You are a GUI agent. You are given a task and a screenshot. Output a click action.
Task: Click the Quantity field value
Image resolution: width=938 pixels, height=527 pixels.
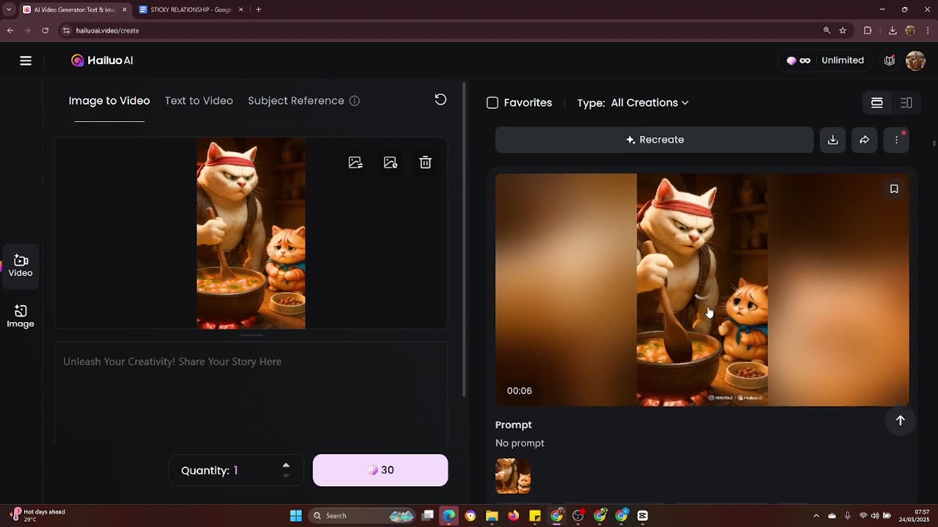pos(236,471)
